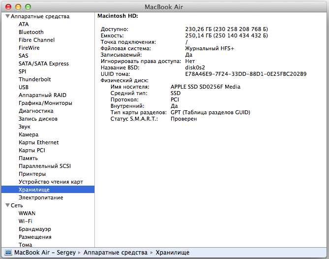329x259 pixels.
Task: Select ATA in the sidebar
Action: pyautogui.click(x=24, y=24)
